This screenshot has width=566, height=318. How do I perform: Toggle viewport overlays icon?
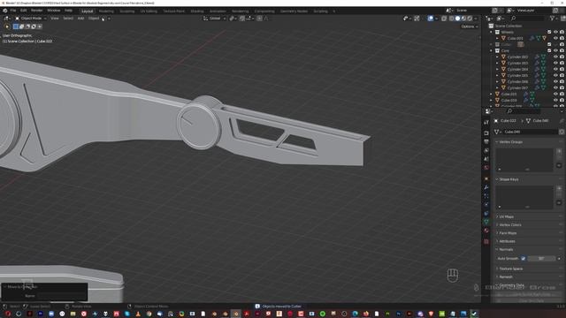coord(431,18)
